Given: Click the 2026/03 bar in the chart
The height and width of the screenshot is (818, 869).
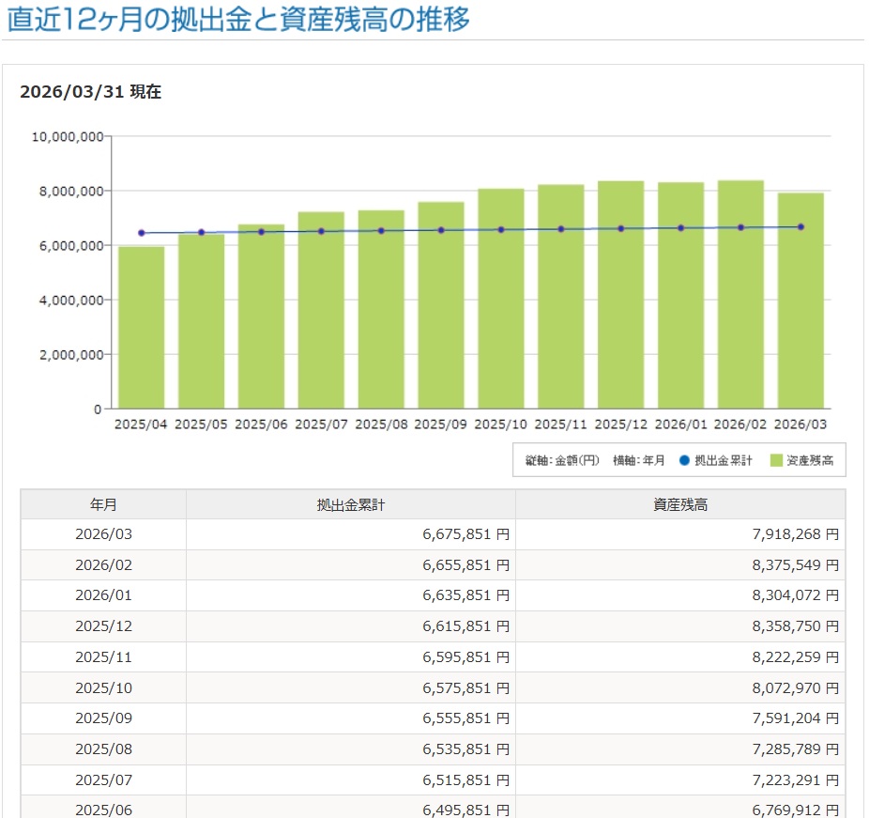Looking at the screenshot, I should [x=800, y=310].
